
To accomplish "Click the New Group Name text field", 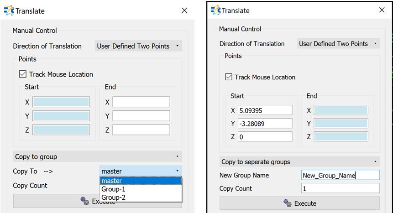I will click(340, 175).
